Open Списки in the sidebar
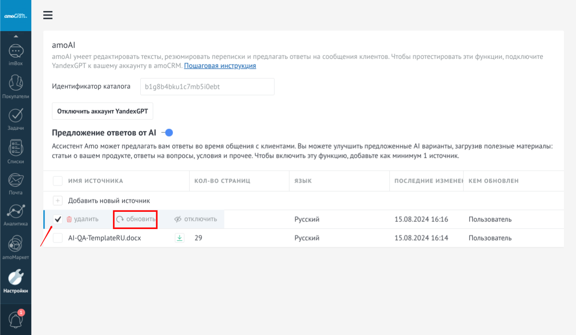 click(x=16, y=151)
